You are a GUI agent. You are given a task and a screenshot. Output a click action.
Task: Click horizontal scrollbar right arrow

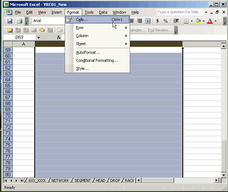[216, 180]
